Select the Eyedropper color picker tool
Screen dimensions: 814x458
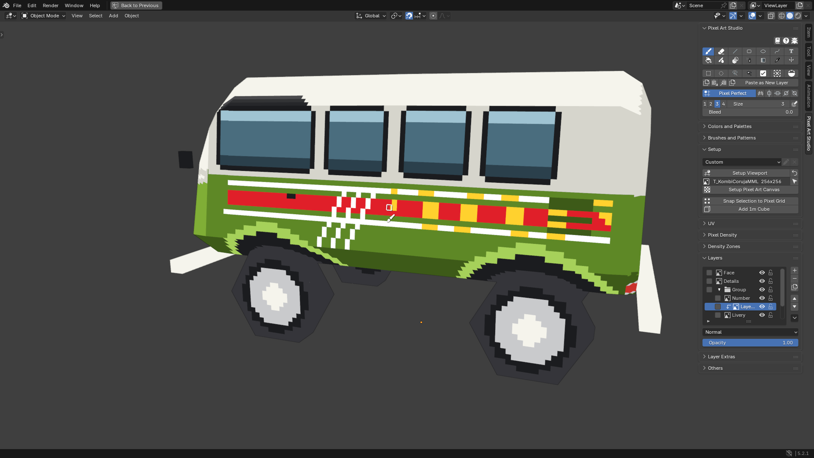(x=777, y=60)
